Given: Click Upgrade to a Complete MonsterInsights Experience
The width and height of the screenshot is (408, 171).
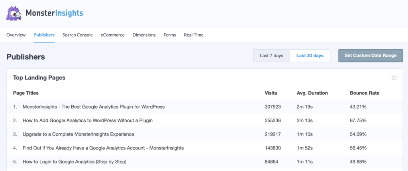Looking at the screenshot, I should (x=78, y=134).
